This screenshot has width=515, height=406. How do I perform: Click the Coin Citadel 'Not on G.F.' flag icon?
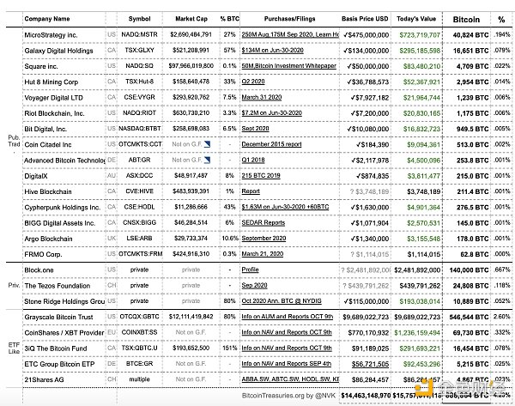(207, 144)
